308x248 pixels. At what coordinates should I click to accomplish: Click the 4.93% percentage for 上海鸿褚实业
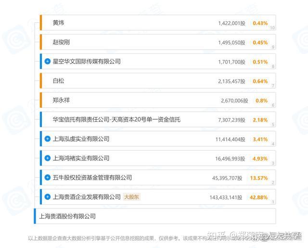click(x=260, y=158)
